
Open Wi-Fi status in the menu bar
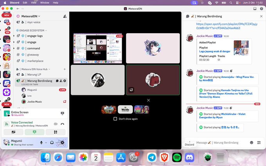217,3
